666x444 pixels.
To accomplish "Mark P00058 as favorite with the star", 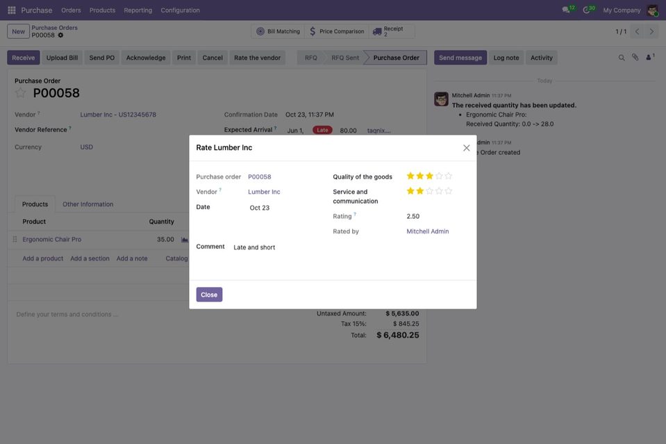I will 20,92.
